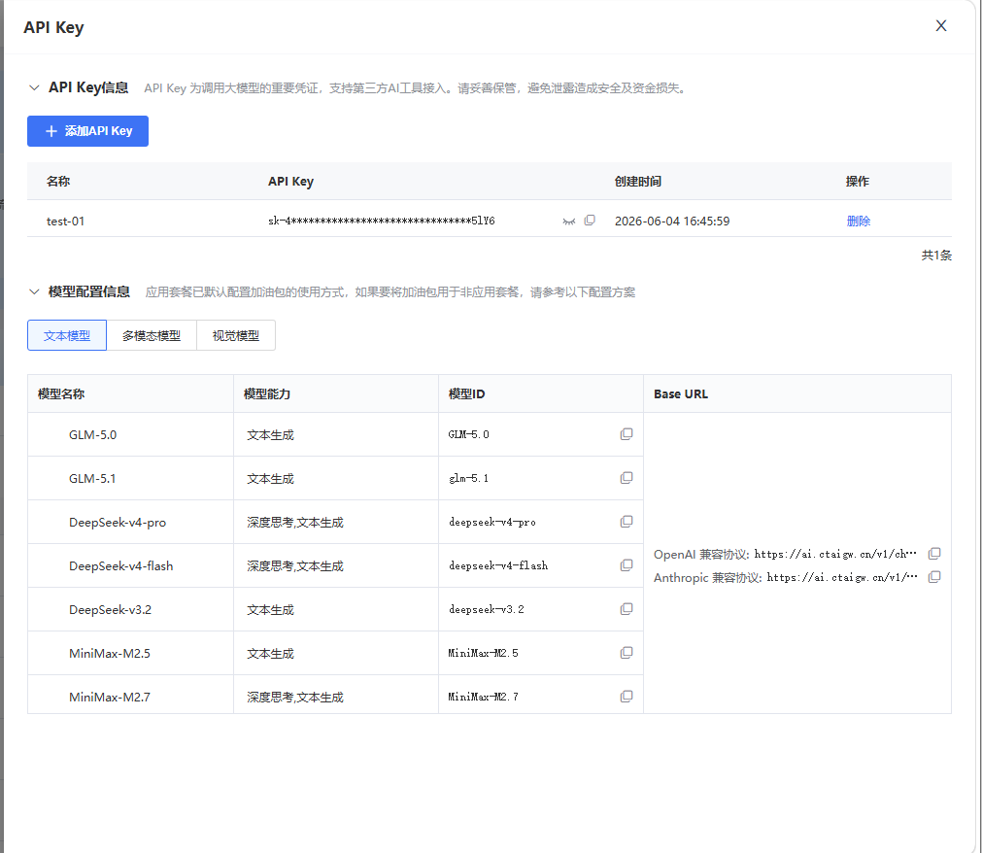Delete the test-01 key via 删除

click(858, 222)
